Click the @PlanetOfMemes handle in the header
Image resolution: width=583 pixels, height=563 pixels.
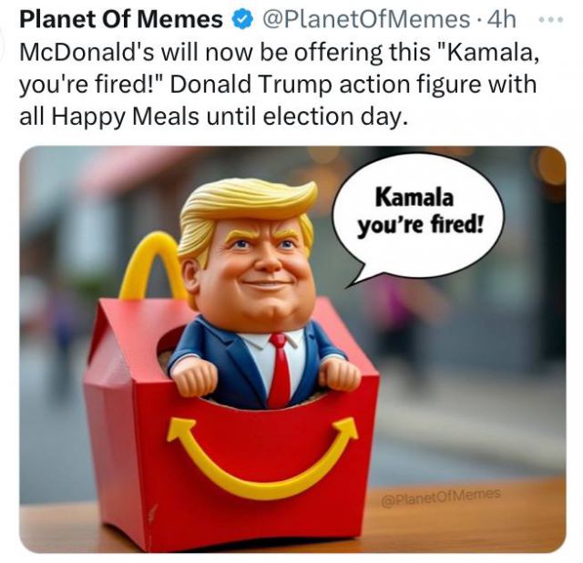tap(366, 20)
